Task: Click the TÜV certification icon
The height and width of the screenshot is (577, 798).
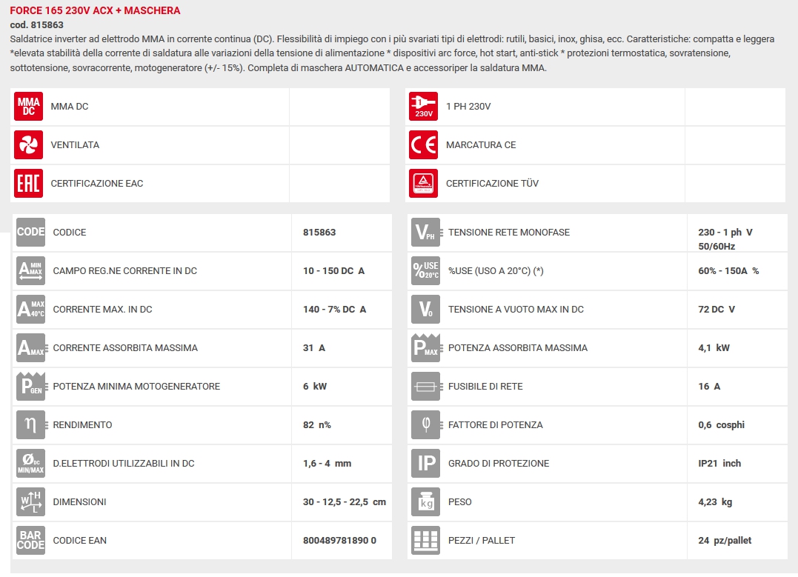Action: (x=424, y=184)
